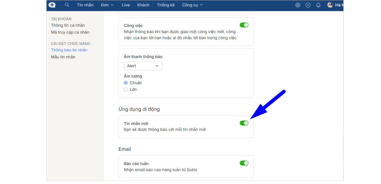
Task: Select the Lớn volume option
Action: pos(126,90)
